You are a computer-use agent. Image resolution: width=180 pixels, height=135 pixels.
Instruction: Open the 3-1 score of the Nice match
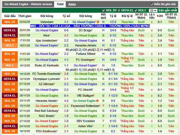[x=66, y=35]
